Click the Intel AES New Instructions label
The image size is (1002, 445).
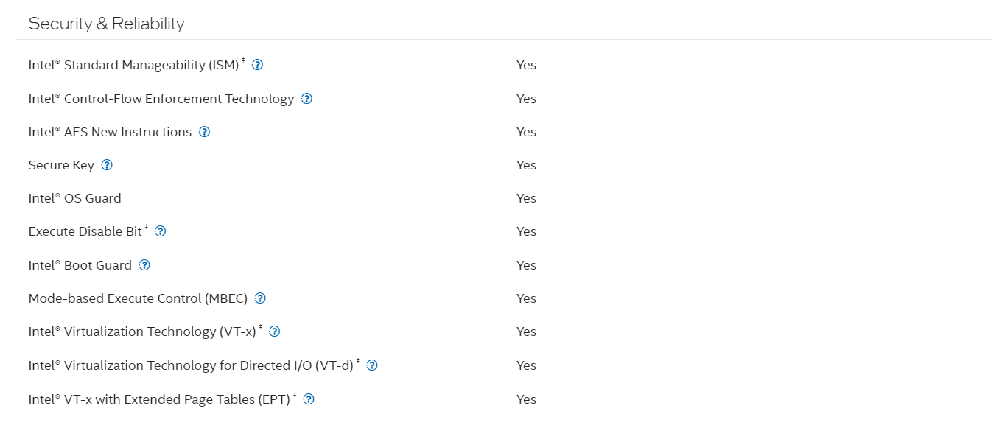(x=110, y=132)
